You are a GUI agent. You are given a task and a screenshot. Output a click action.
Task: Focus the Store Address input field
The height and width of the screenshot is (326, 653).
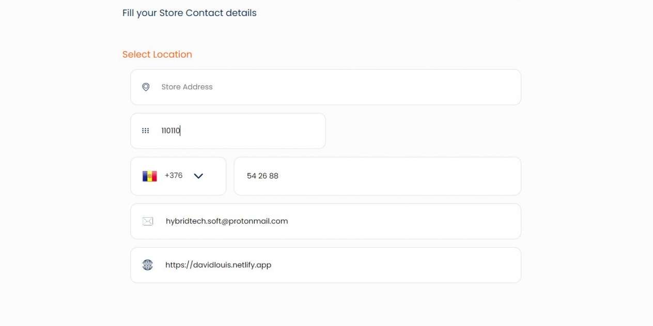[x=325, y=87]
